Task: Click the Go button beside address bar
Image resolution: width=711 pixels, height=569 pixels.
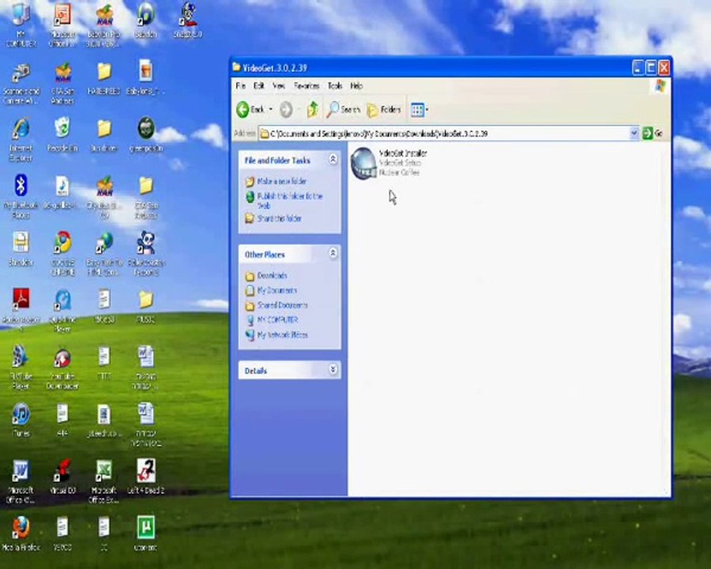Action: [653, 133]
